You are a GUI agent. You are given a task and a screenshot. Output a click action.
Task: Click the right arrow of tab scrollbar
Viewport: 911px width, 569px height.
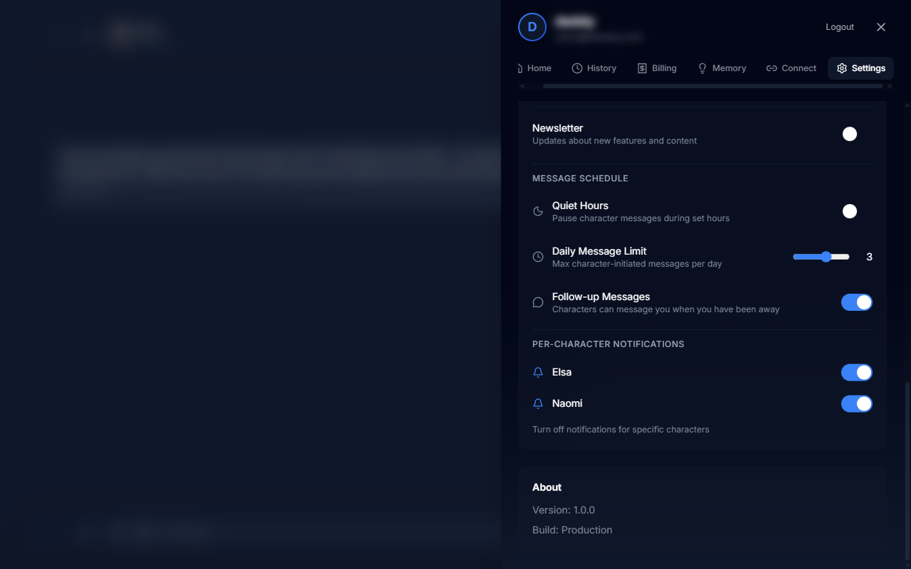(890, 86)
